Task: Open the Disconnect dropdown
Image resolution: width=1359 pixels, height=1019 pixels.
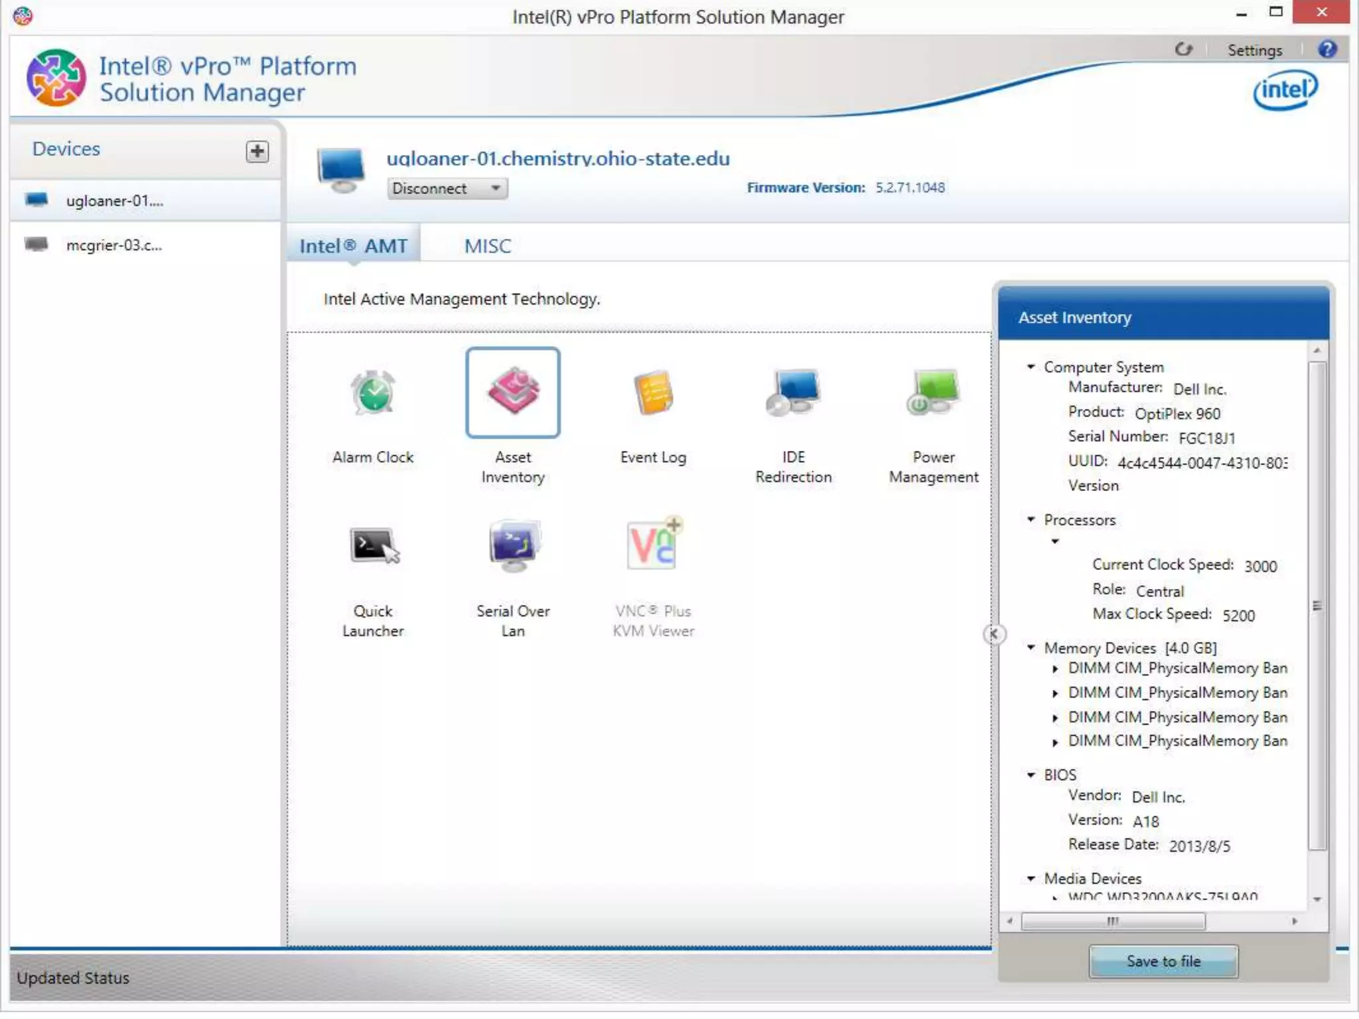Action: pyautogui.click(x=447, y=188)
